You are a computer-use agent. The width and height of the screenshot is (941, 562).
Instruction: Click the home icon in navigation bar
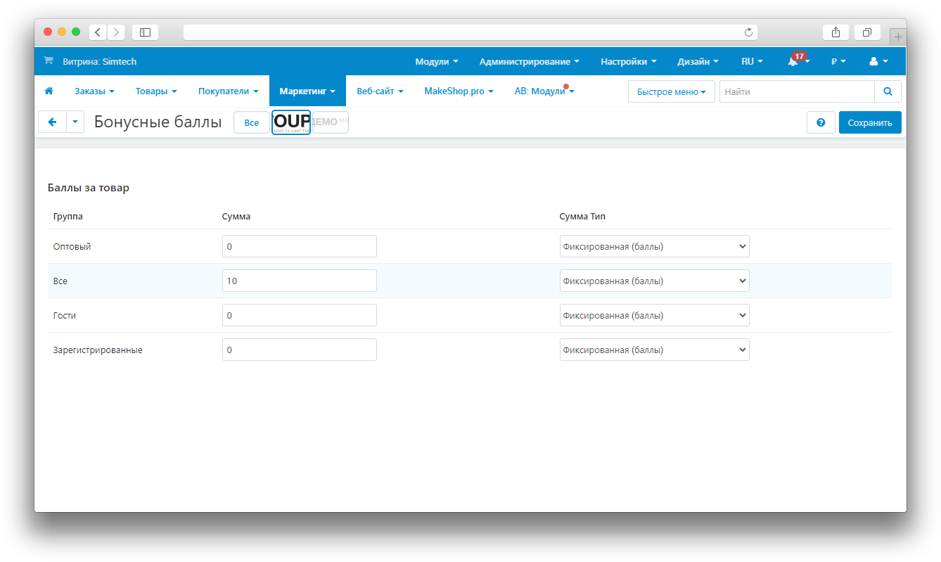tap(49, 91)
